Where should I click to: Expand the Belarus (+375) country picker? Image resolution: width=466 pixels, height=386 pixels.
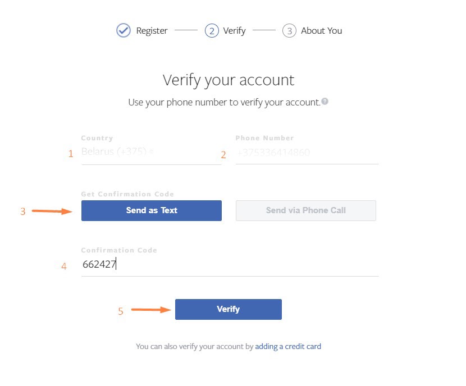[140, 151]
